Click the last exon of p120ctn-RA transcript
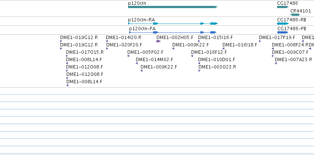Image resolution: width=314 pixels, height=155 pixels. pos(214,24)
